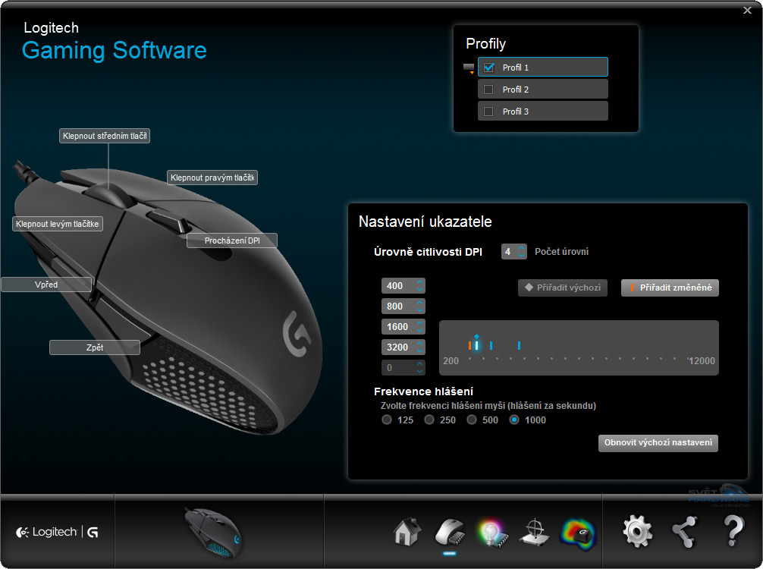Click the share icon in the toolbar
The image size is (763, 569).
684,531
